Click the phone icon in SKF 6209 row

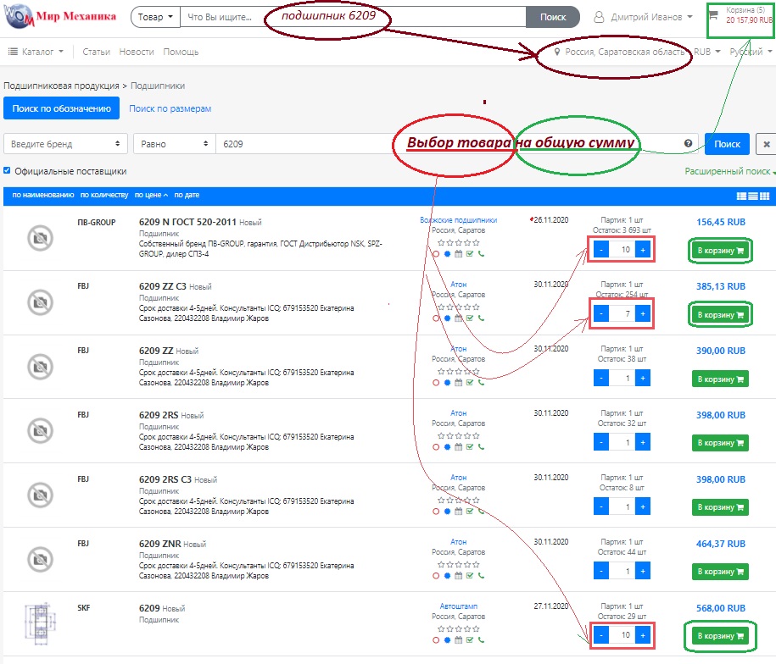coord(481,639)
